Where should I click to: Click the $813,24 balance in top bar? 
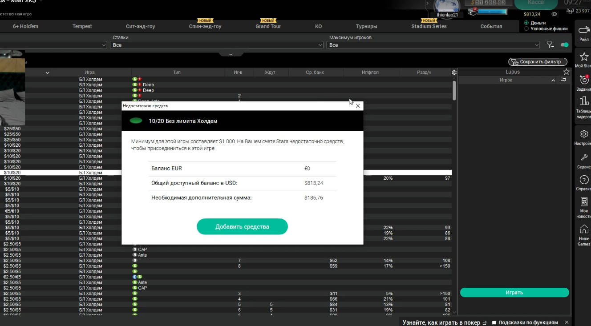532,14
